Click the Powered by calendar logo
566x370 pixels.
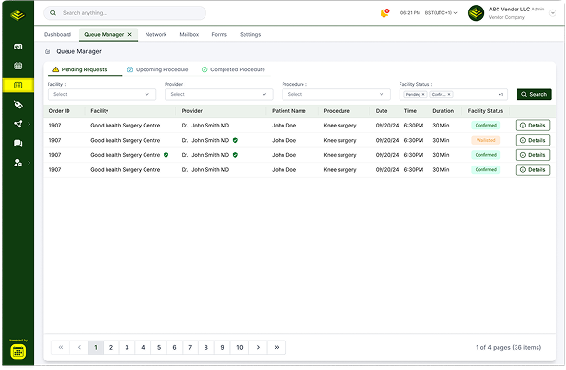click(18, 351)
